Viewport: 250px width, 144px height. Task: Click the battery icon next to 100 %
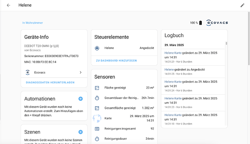[201, 23]
